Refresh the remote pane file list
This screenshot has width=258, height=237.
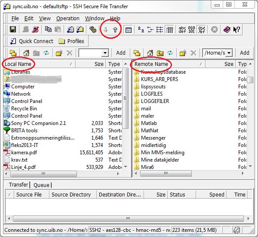[x=170, y=53]
